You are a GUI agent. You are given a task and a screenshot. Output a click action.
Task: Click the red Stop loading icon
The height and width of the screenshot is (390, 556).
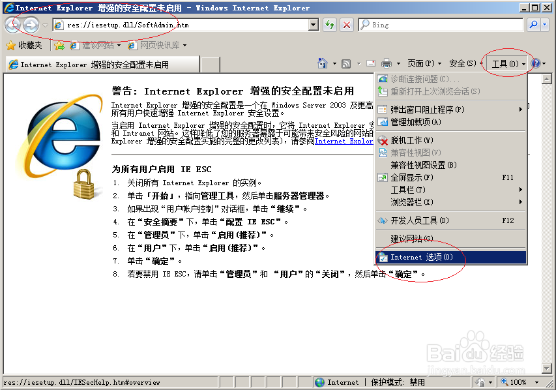[x=347, y=25]
